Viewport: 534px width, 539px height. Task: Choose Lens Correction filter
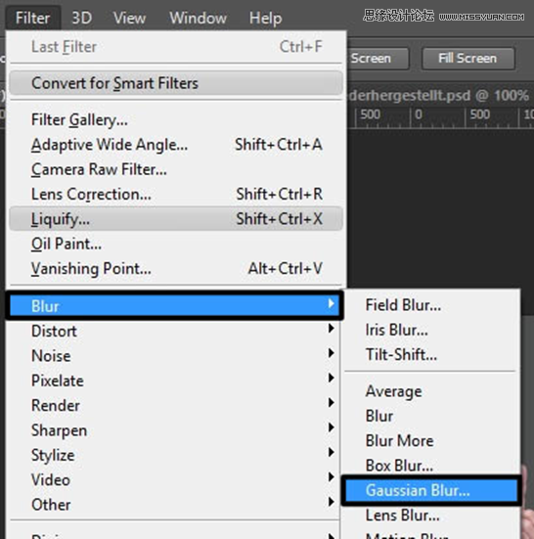click(176, 195)
